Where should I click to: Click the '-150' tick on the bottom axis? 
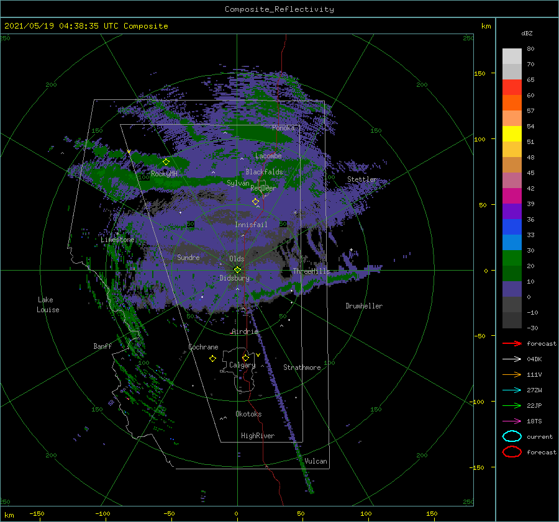[37, 513]
